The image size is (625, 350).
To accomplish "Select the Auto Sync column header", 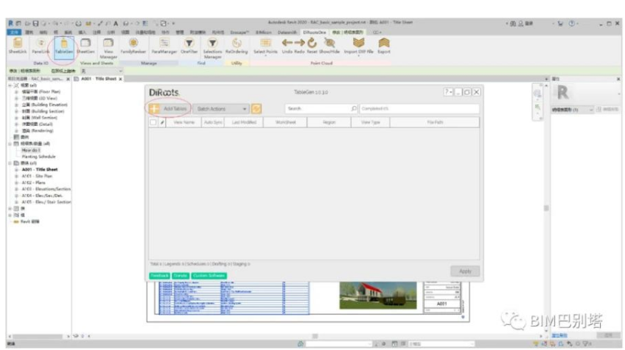I will click(213, 123).
